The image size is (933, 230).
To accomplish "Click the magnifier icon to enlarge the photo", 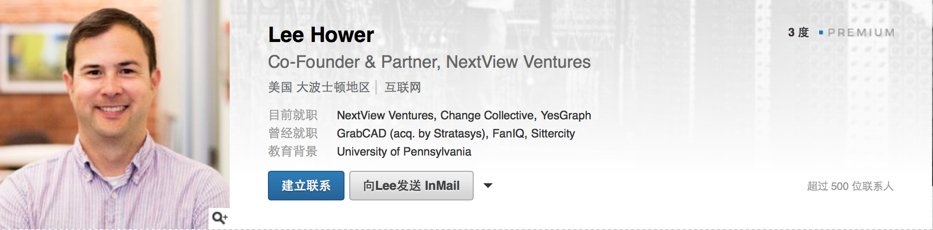I will (x=220, y=218).
